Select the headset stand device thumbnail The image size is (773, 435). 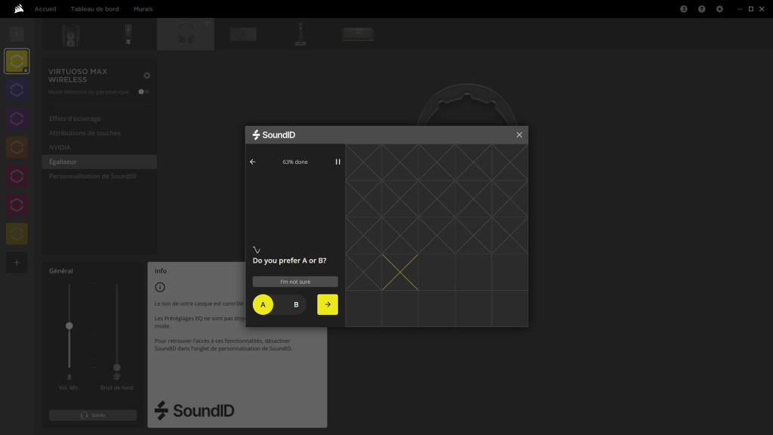coord(300,34)
